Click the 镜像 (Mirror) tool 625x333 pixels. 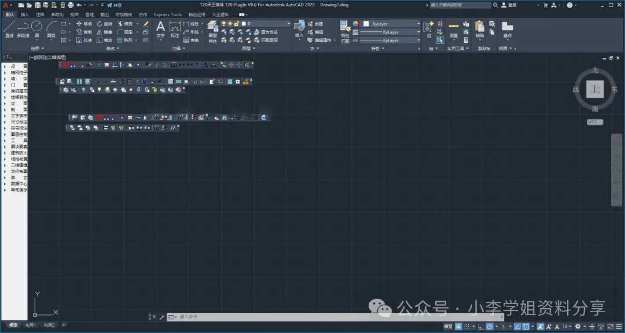tap(105, 32)
